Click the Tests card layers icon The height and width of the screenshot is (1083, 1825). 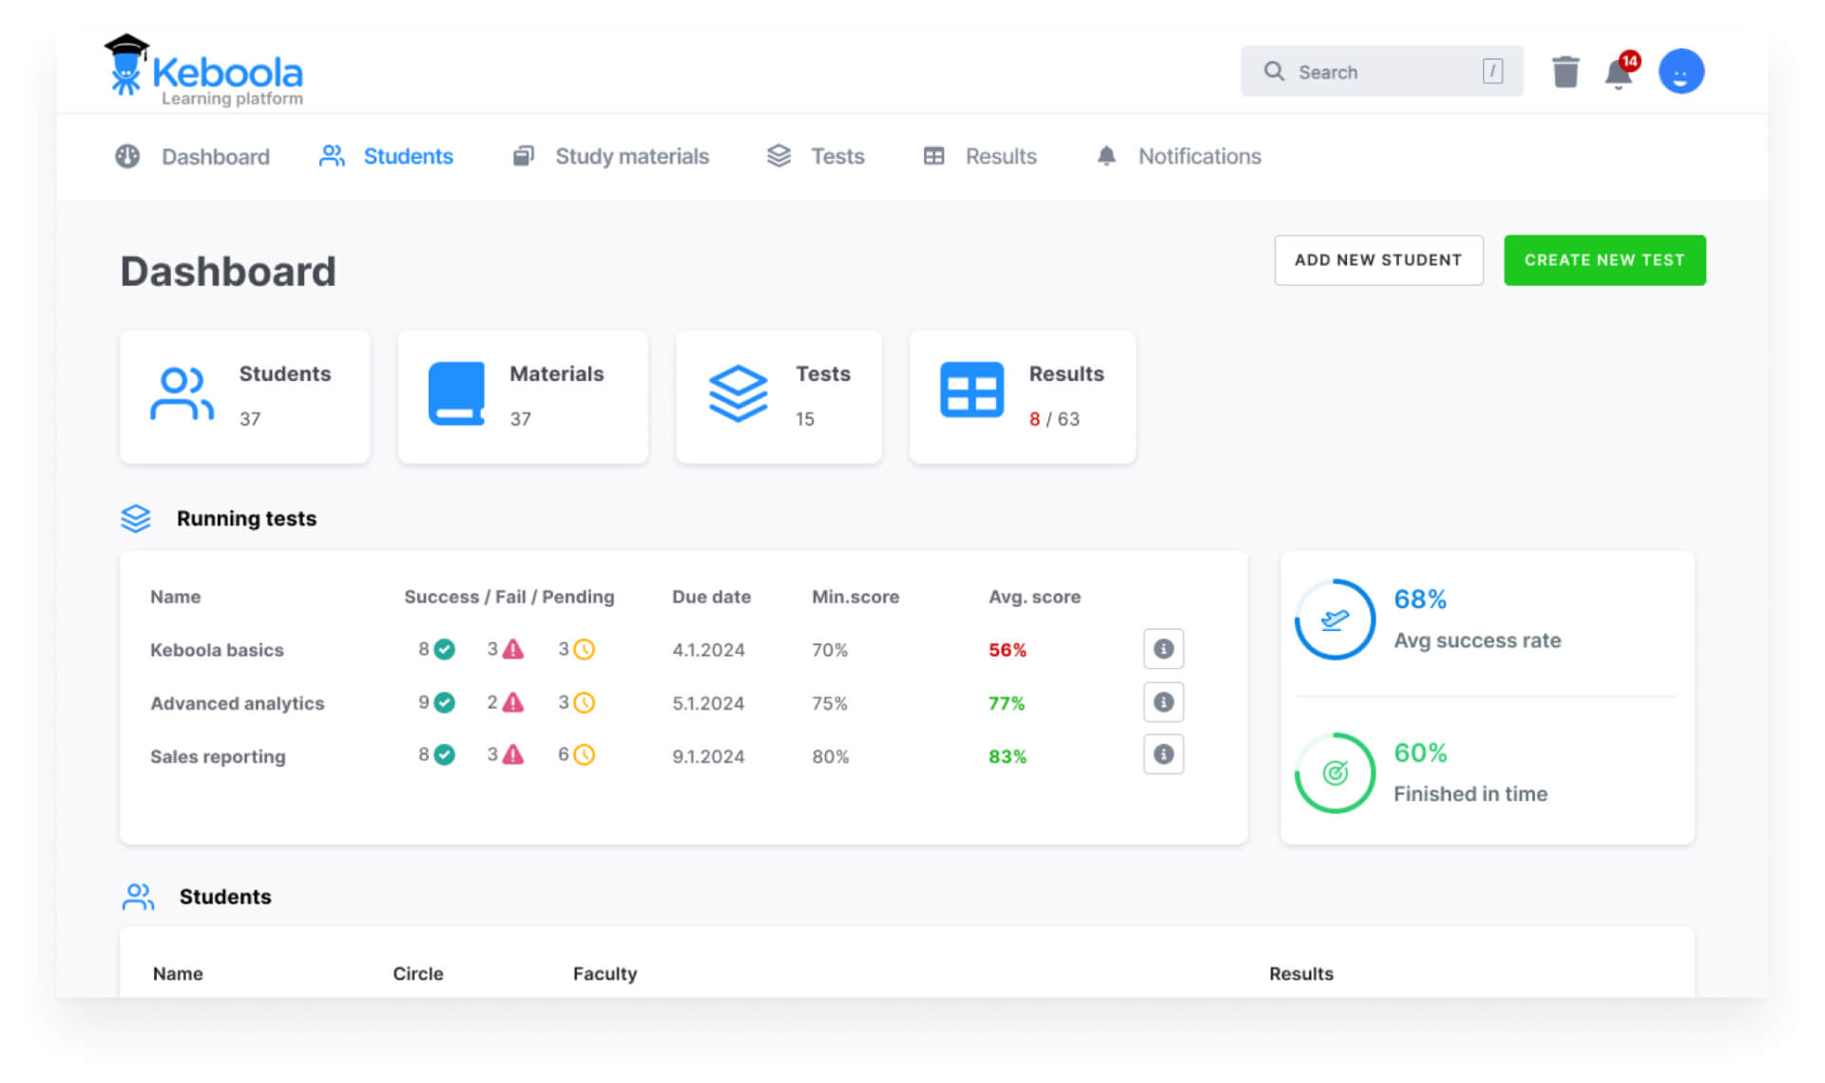[x=738, y=393]
